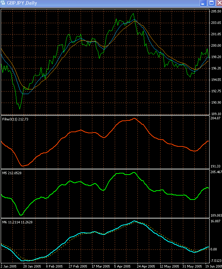Click the 12 May 2005 date label
222x269 pixels.
coord(169,267)
